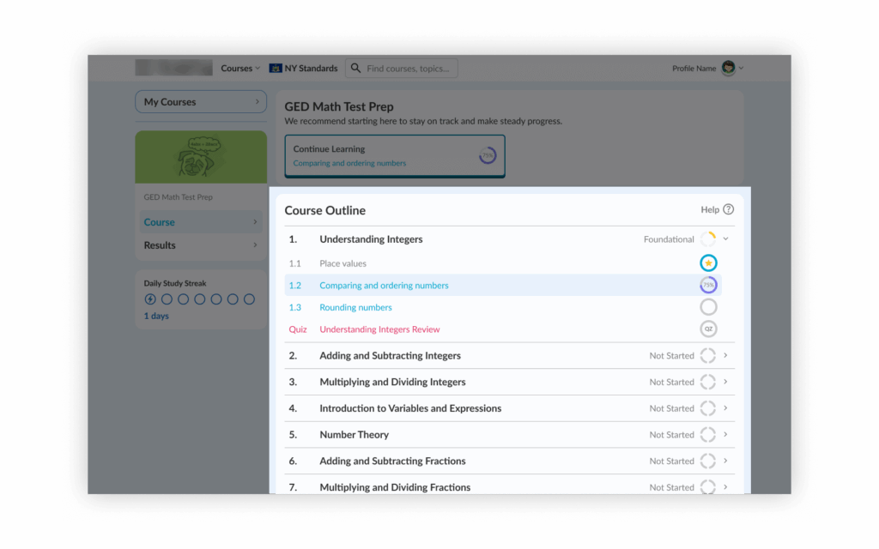Viewport: 879px width, 549px height.
Task: Click the QZ quiz badge icon
Action: coord(708,329)
